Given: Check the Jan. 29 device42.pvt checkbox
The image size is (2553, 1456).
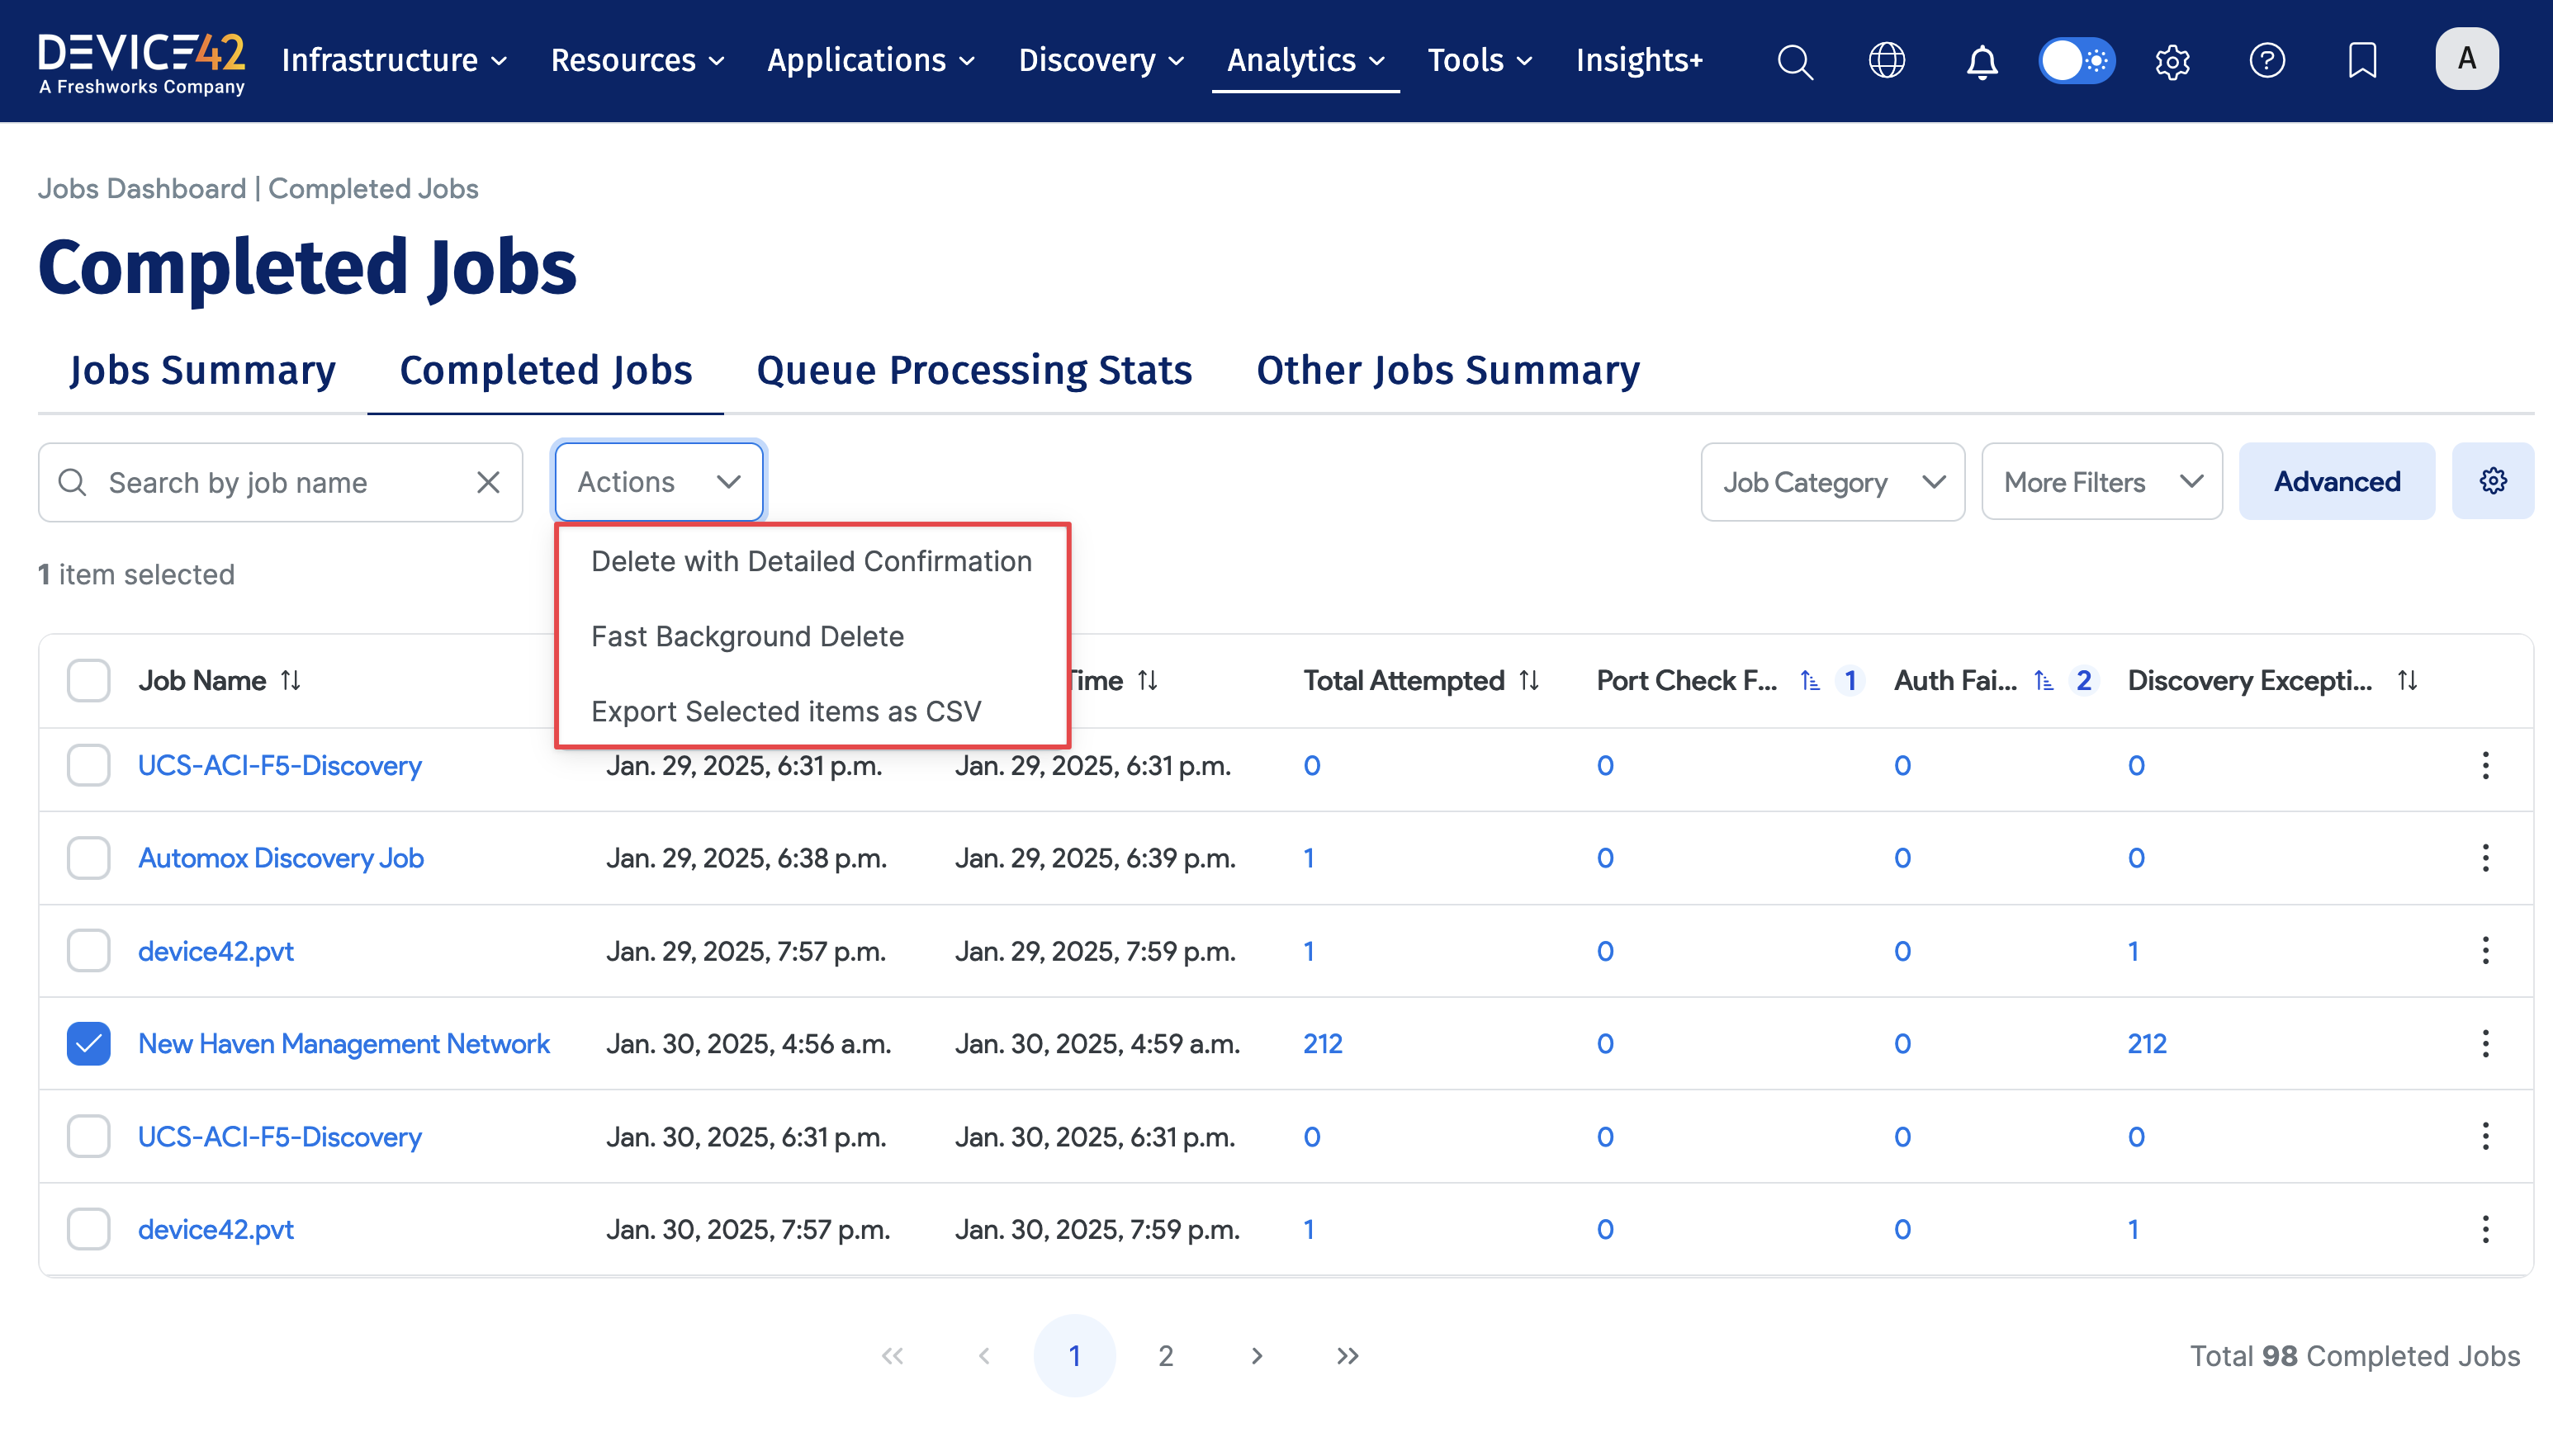Looking at the screenshot, I should click(88, 951).
